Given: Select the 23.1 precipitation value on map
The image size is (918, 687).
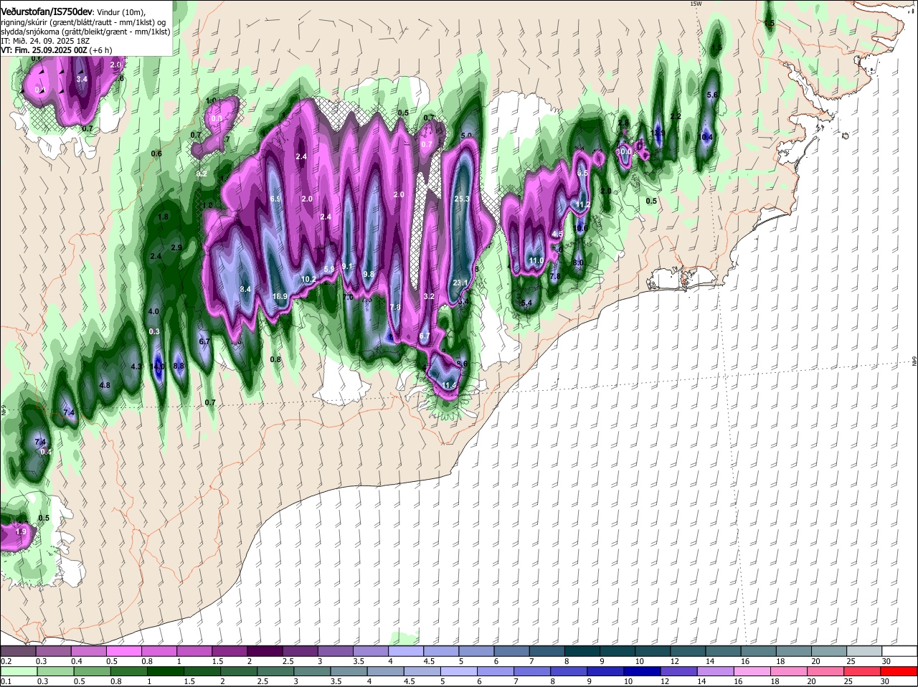Looking at the screenshot, I should (x=460, y=283).
